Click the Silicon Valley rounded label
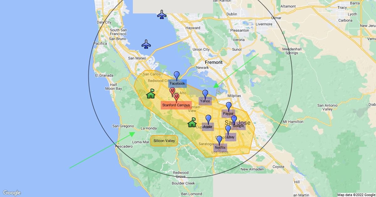Screen dimensions: 376x197 (x=164, y=141)
